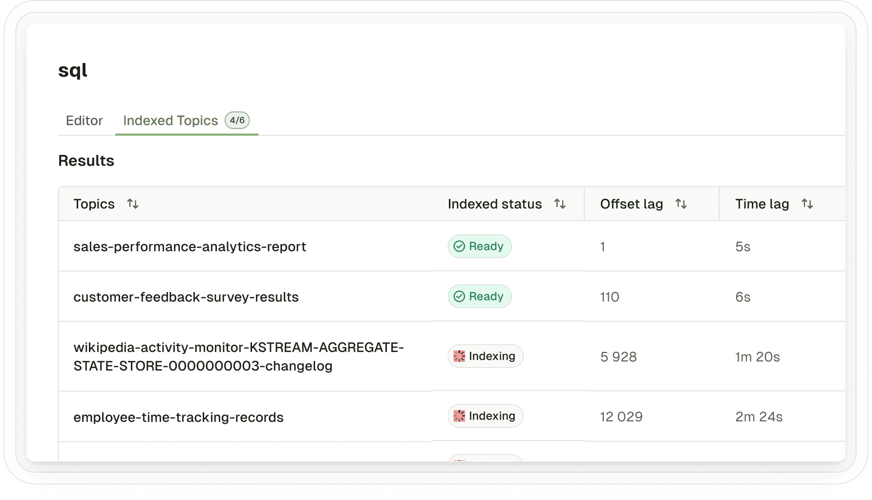Switch to the Editor tab
This screenshot has width=872, height=500.
pyautogui.click(x=84, y=121)
